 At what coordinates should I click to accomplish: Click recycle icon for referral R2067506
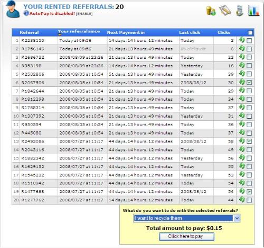pyautogui.click(x=242, y=82)
